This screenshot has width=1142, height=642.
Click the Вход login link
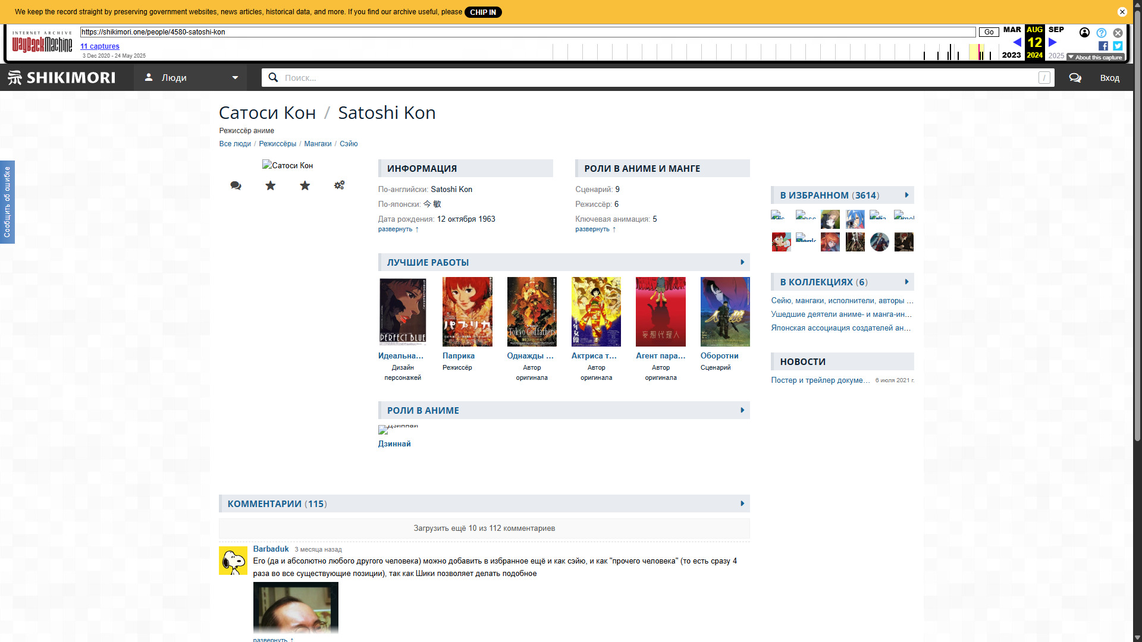(1109, 78)
